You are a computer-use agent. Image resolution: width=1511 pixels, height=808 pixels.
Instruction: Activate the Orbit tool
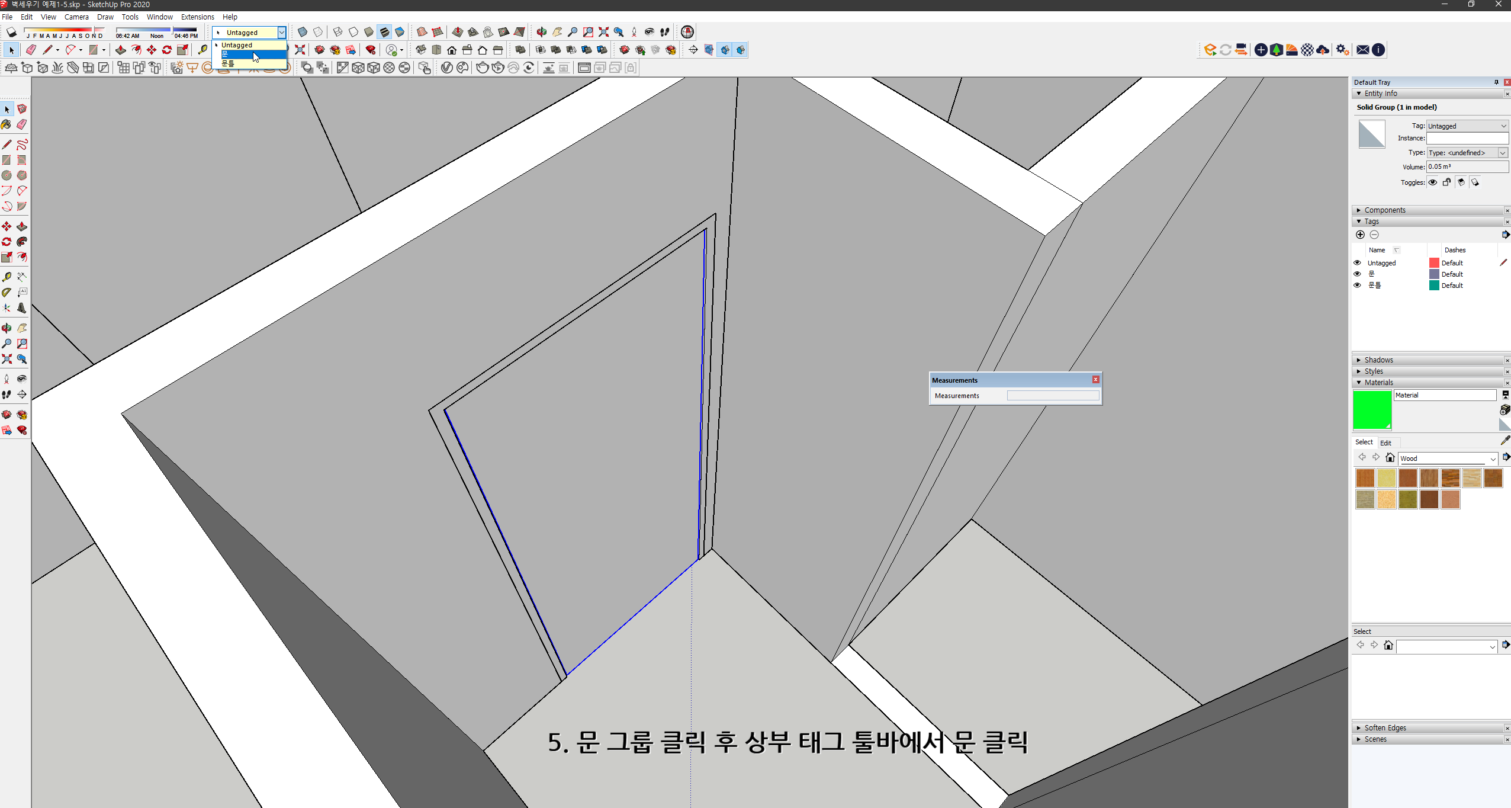7,328
